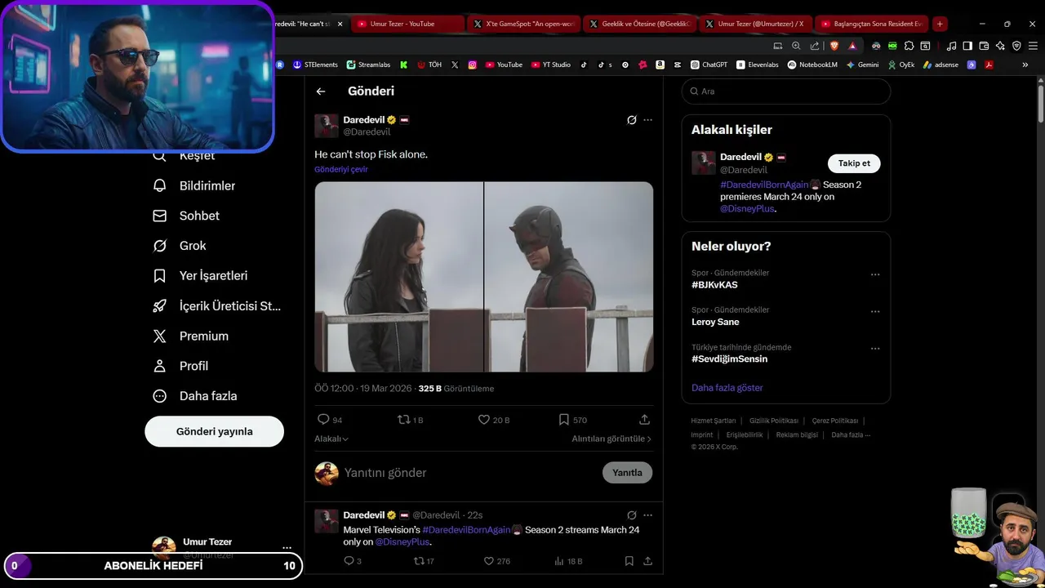The image size is (1045, 588).
Task: Open Profil in sidebar
Action: click(180, 366)
